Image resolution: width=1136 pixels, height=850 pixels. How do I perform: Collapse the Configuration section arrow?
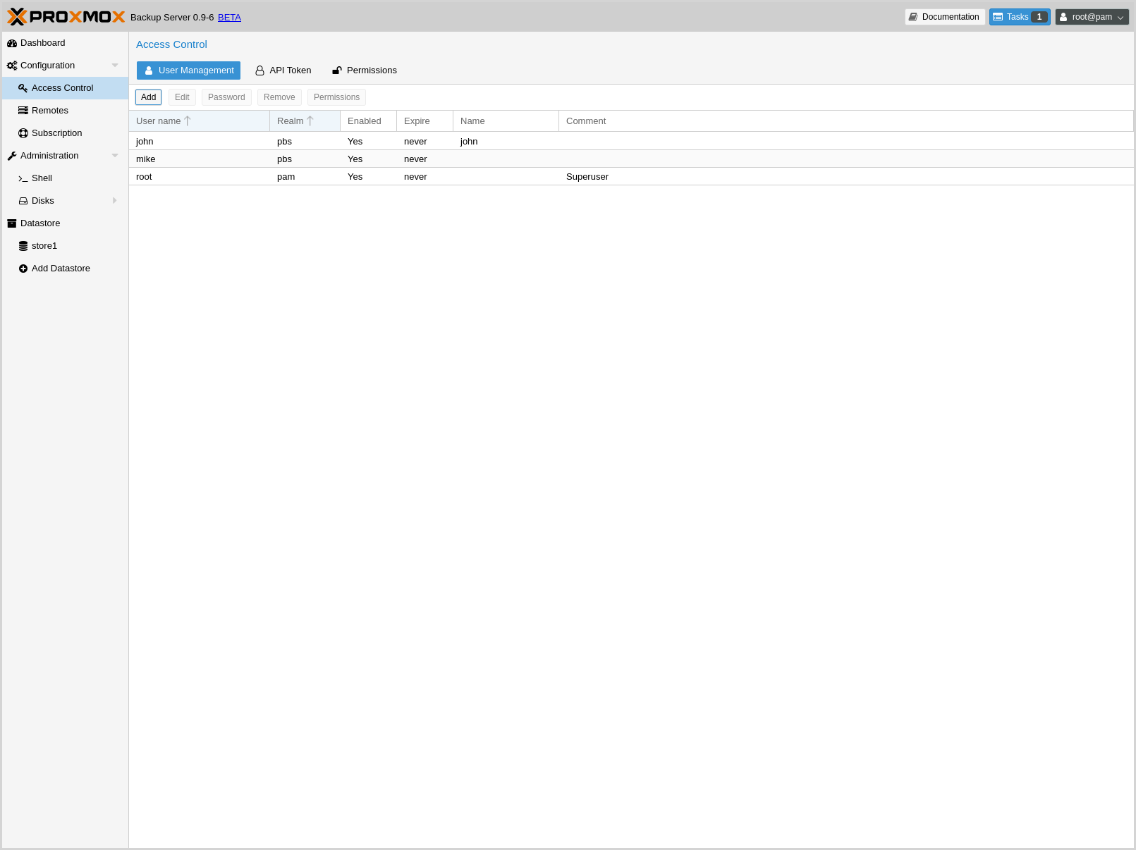(x=115, y=66)
